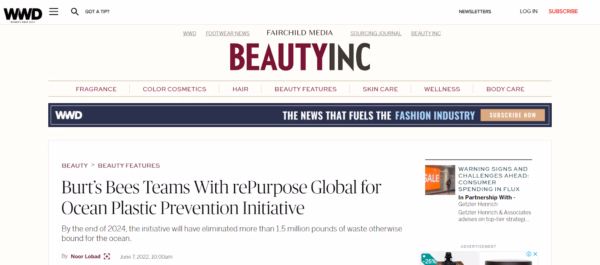
Task: Select the Wellness menu item
Action: tap(442, 89)
